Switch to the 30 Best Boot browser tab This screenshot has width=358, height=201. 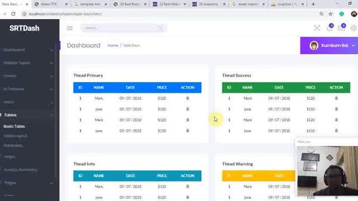point(130,4)
